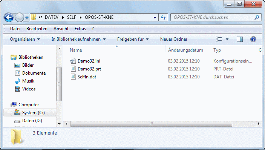Select the SelfIn.dat file

[83, 77]
